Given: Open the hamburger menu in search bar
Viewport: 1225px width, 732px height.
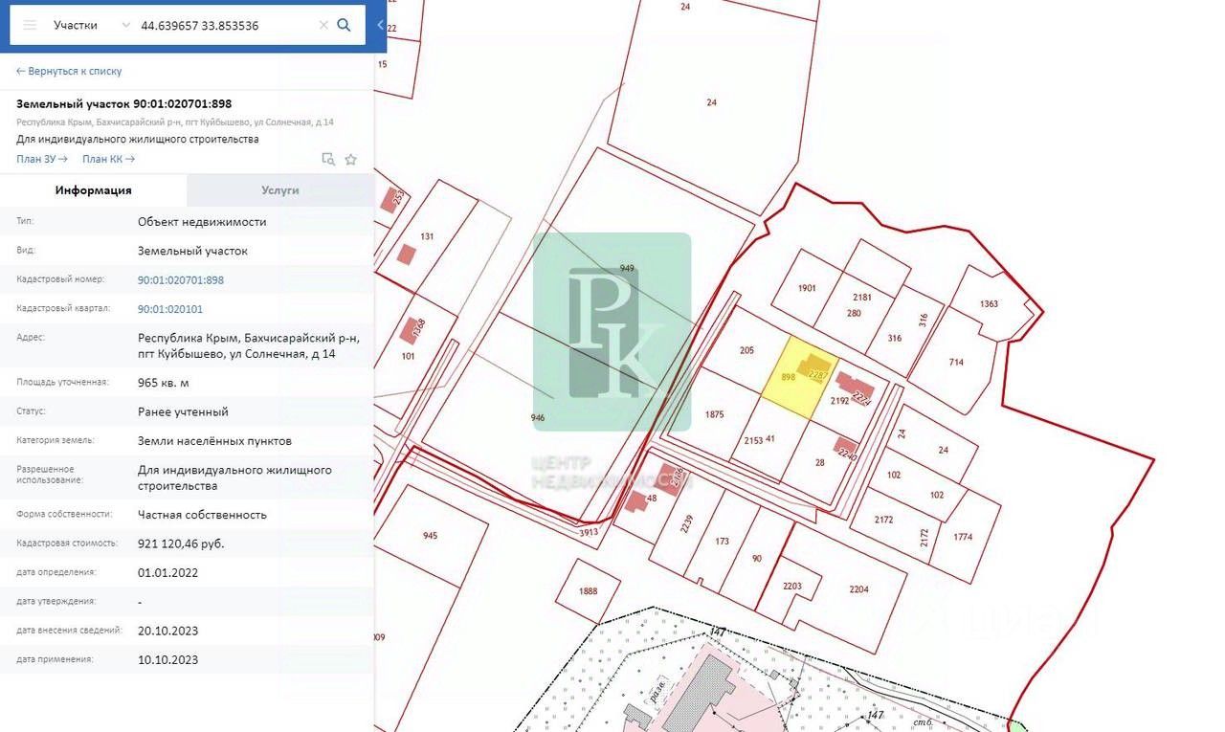Looking at the screenshot, I should tap(30, 25).
